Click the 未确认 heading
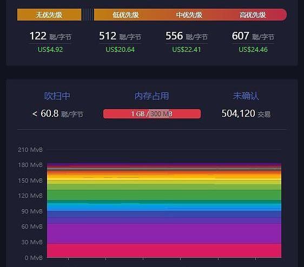Image resolution: width=304 pixels, height=267 pixels. [246, 96]
